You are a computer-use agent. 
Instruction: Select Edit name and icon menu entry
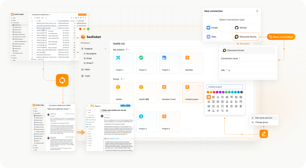[264, 118]
